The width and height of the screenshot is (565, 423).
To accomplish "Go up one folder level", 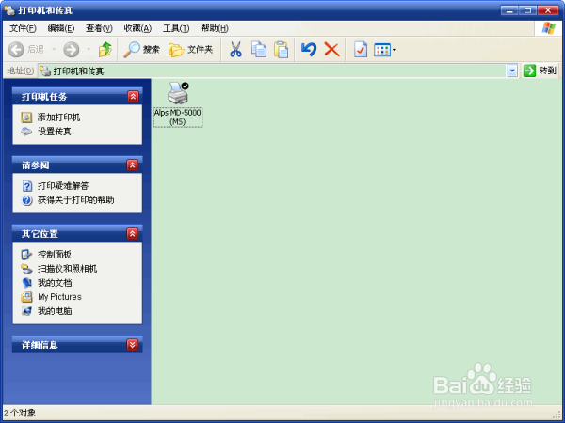I will (x=105, y=50).
